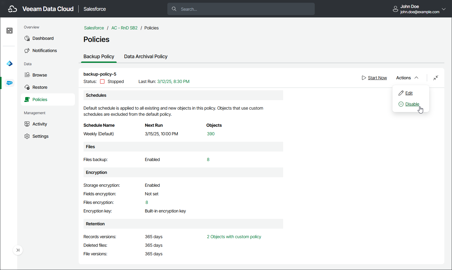Open the last run 3/12/25, 8:30 PM link
The image size is (452, 270).
pyautogui.click(x=173, y=81)
